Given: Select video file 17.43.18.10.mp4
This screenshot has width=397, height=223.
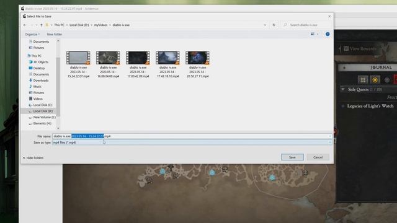Looking at the screenshot, I should (167, 64).
